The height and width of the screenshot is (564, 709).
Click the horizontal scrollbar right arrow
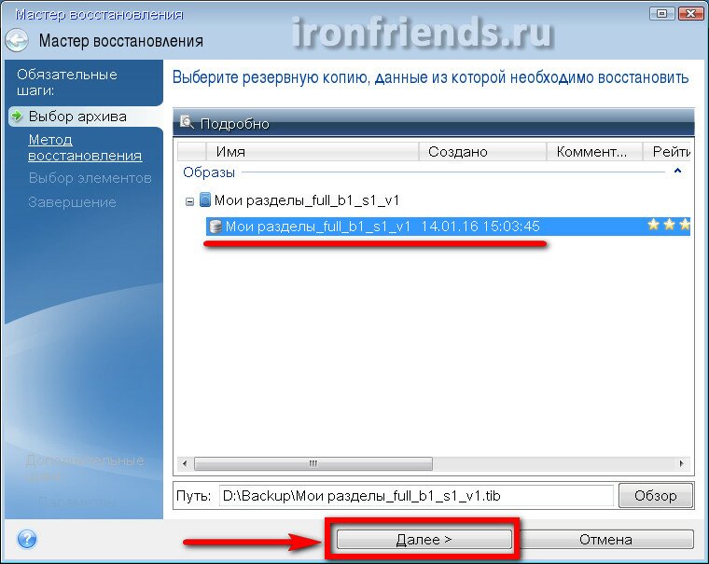pos(681,463)
